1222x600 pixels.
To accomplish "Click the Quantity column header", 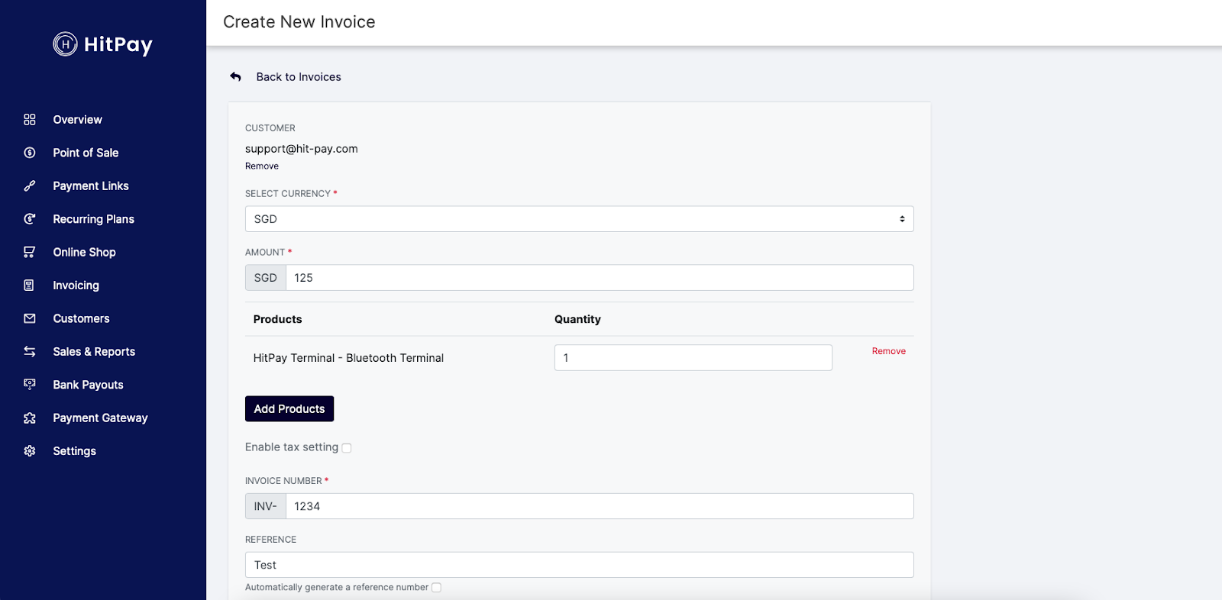I will pos(577,319).
